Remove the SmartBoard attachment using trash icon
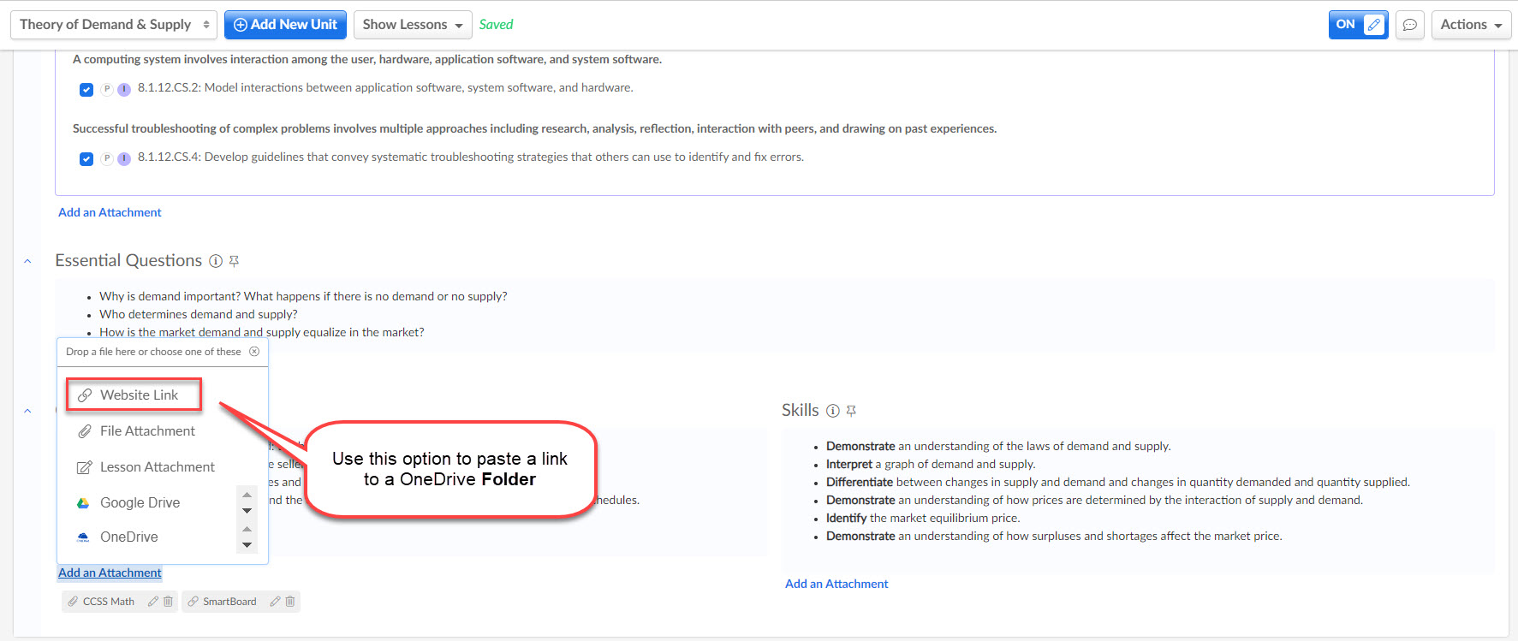Image resolution: width=1518 pixels, height=641 pixels. coord(290,602)
